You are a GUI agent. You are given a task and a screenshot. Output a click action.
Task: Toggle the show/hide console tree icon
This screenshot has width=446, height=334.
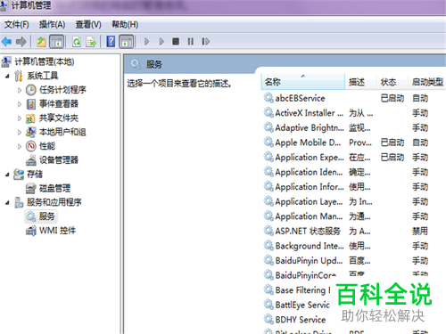pos(56,42)
